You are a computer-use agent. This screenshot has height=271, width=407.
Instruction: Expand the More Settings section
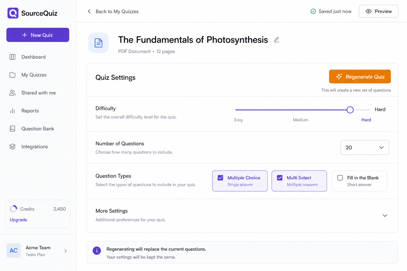click(x=385, y=215)
